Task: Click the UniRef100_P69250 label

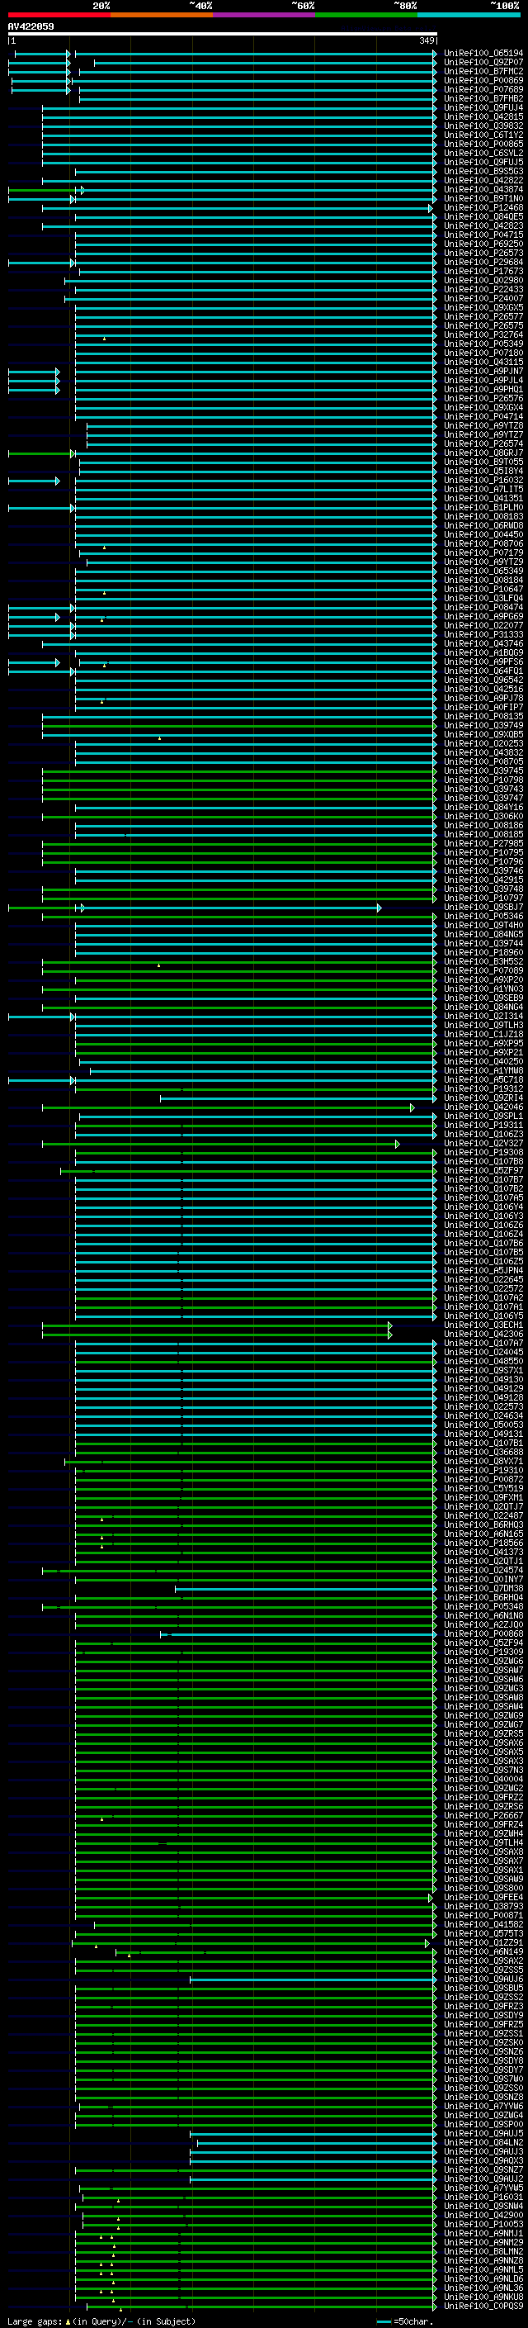Action: [483, 244]
